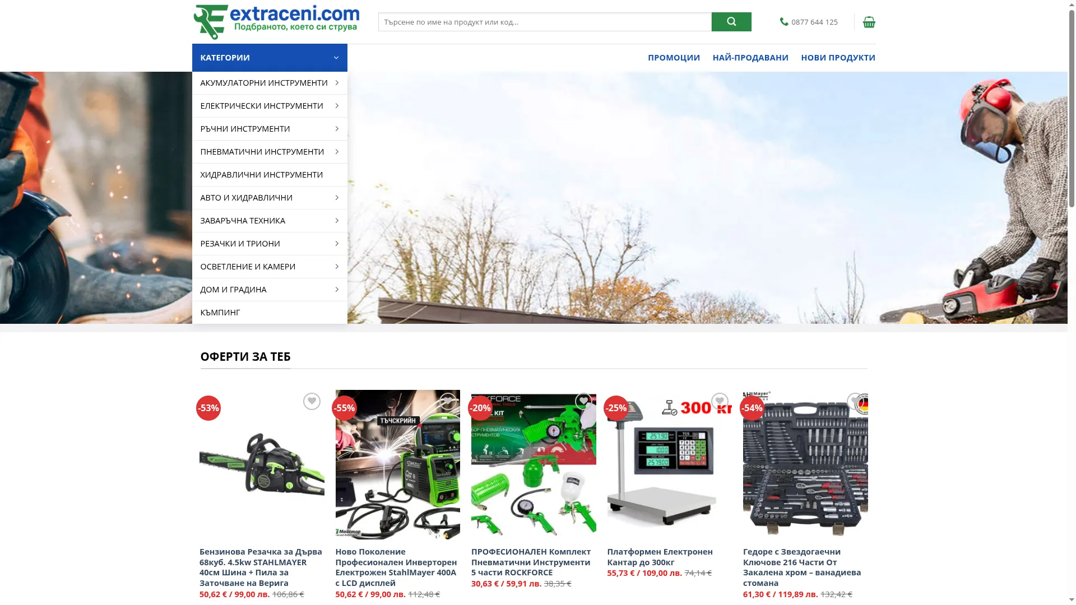Click the old price 112,48 €
The width and height of the screenshot is (1076, 605).
click(424, 594)
